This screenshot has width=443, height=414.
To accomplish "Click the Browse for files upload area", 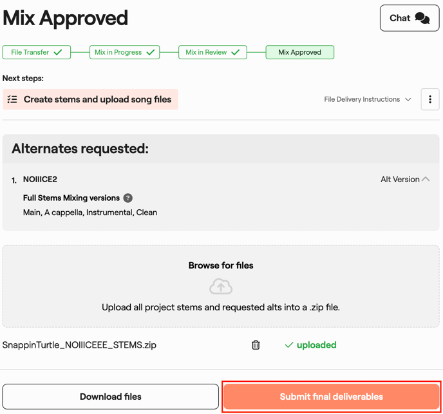I will pyautogui.click(x=221, y=265).
